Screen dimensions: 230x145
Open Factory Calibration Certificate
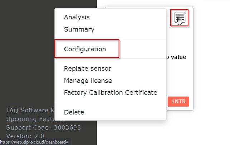(x=110, y=93)
